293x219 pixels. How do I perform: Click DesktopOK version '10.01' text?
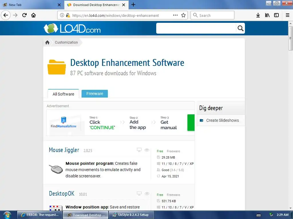point(83,194)
